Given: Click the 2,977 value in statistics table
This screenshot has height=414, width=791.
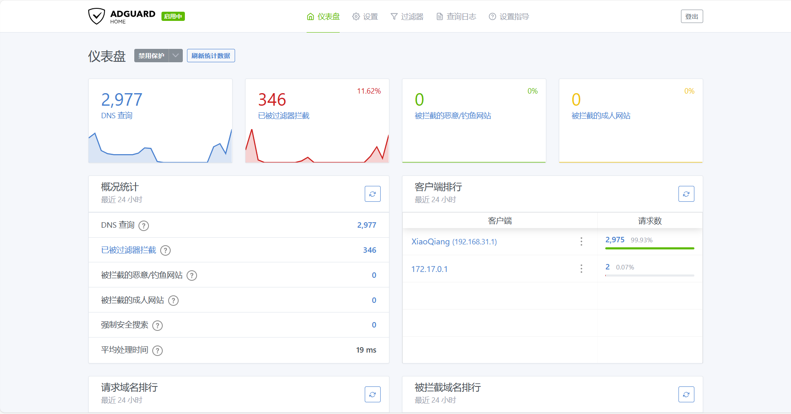Looking at the screenshot, I should (367, 225).
